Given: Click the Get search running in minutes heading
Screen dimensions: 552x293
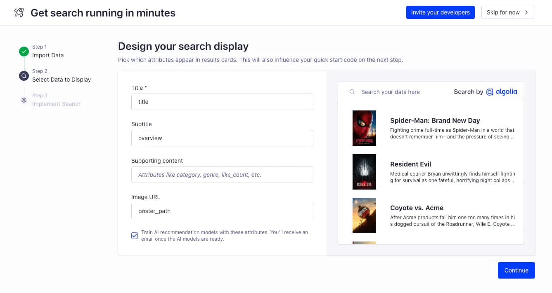Looking at the screenshot, I should pyautogui.click(x=103, y=13).
